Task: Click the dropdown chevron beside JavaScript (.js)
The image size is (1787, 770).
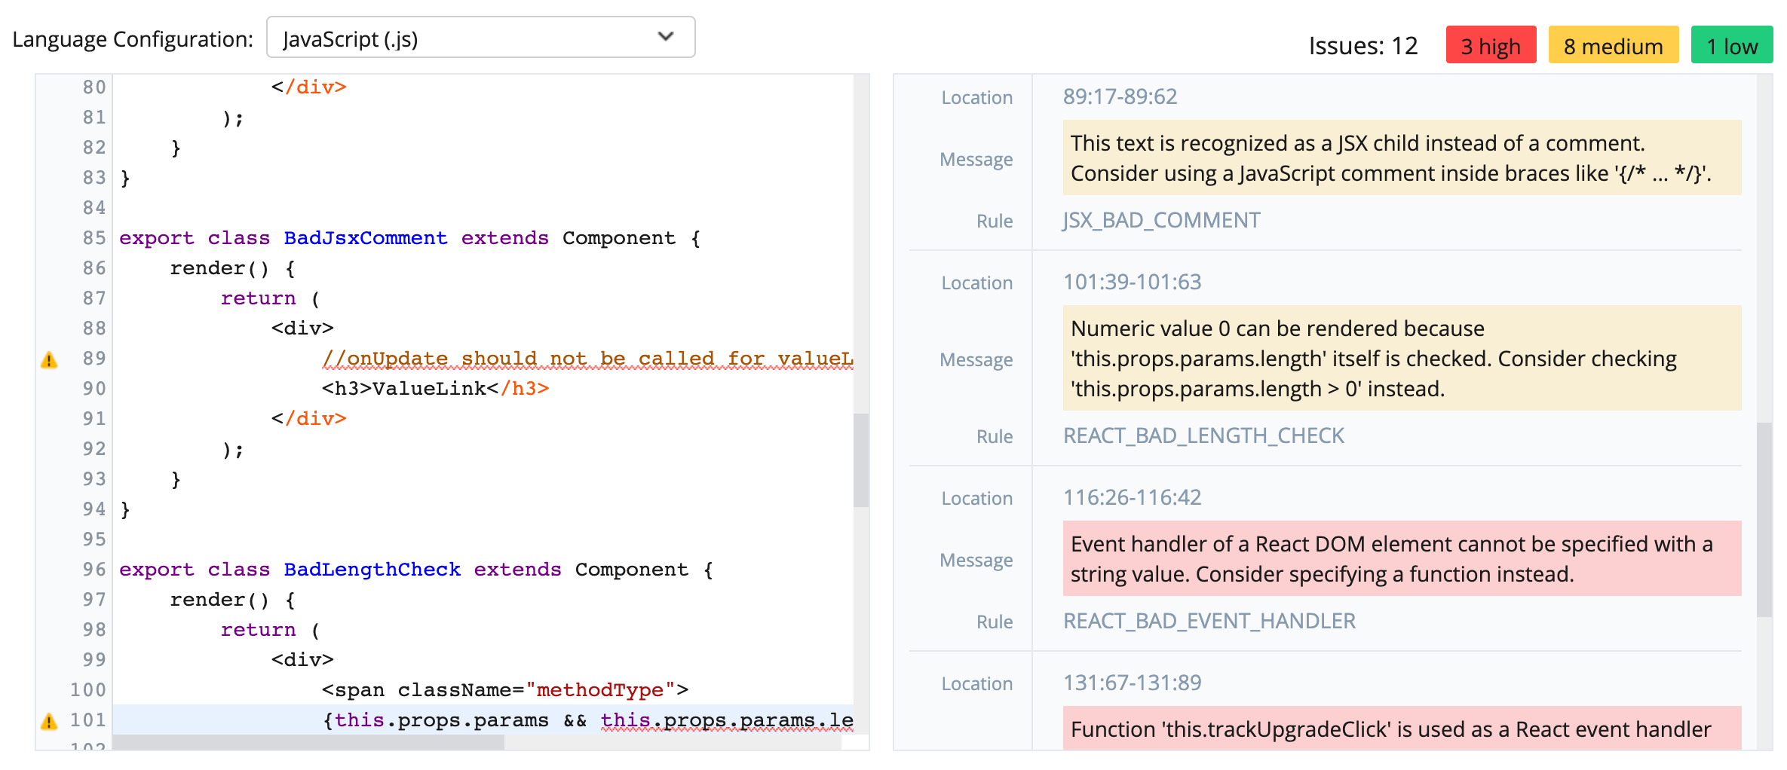Action: point(665,36)
